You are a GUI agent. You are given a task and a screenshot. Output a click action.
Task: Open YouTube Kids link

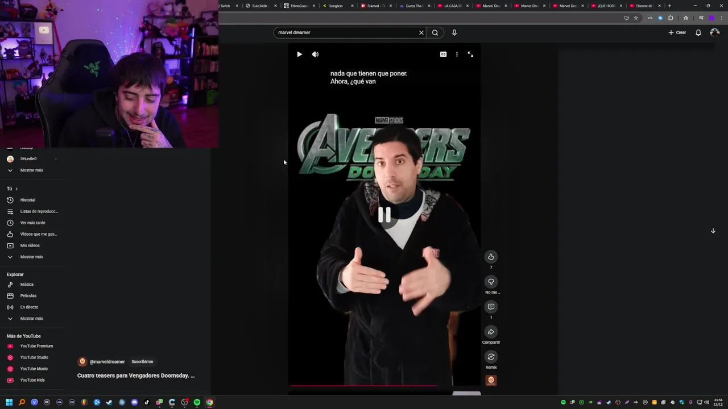[x=32, y=380]
